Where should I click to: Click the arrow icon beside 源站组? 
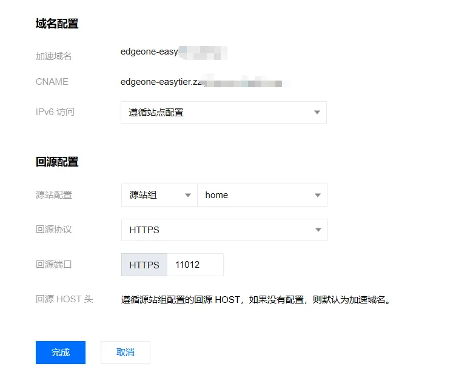tap(187, 195)
